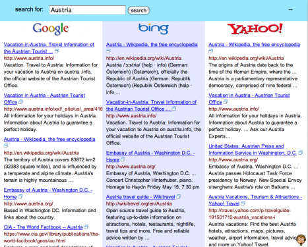Click the wikitravel.org/en/Austria URL
Viewport: 308px width, 247px height.
(139, 204)
